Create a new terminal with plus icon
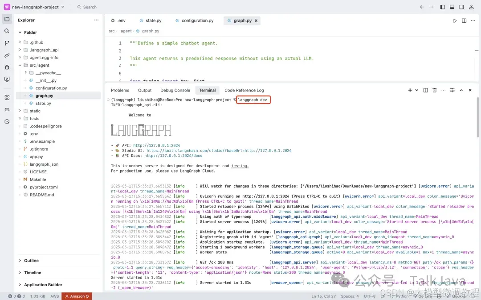This screenshot has height=300, width=481. click(410, 90)
